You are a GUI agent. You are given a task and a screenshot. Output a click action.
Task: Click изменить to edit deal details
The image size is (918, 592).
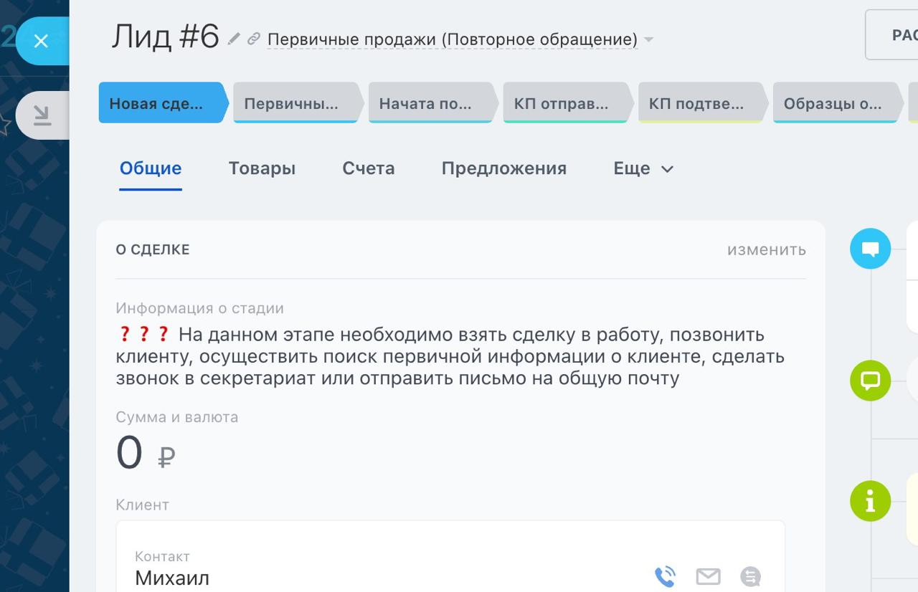tap(767, 249)
